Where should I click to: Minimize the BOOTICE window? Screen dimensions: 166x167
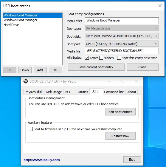pos(109,81)
